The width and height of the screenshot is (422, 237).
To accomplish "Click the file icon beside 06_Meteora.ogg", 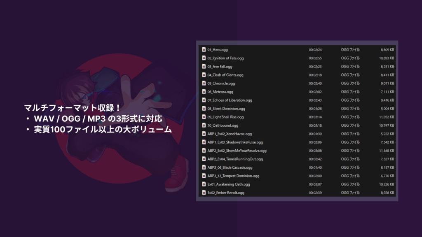I will pos(204,92).
